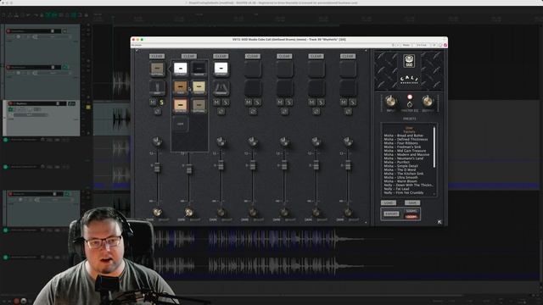Click the EXPORT button

tap(391, 214)
